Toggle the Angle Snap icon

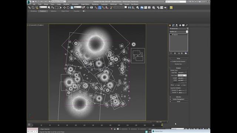[100, 7]
